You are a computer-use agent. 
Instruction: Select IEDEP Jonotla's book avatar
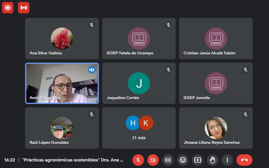click(x=216, y=83)
